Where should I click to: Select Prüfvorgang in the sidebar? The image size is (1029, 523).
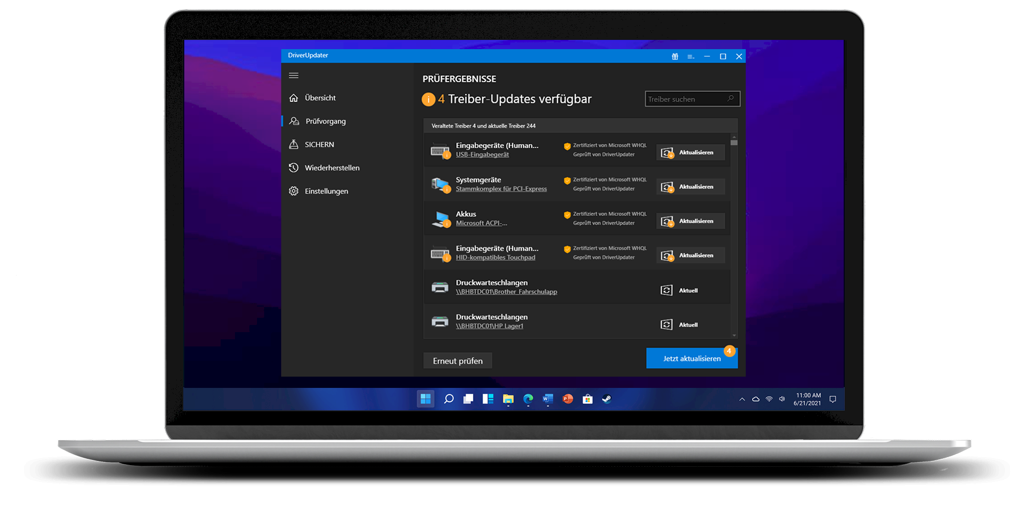[325, 121]
